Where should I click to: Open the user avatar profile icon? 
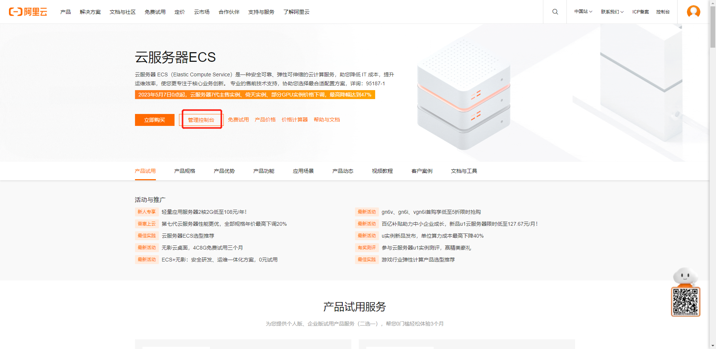[x=693, y=12]
